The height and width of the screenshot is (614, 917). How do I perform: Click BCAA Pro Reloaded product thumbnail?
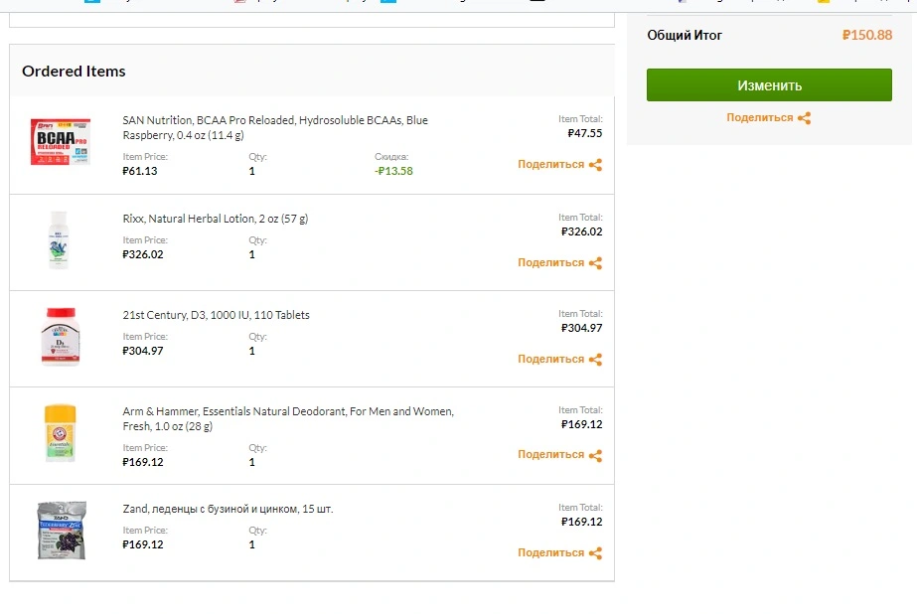(x=61, y=142)
